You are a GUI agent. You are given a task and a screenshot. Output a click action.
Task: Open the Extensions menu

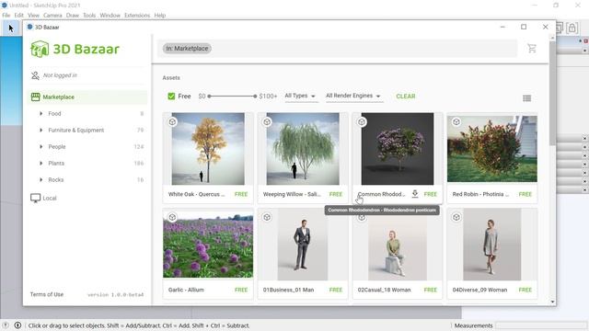click(137, 16)
